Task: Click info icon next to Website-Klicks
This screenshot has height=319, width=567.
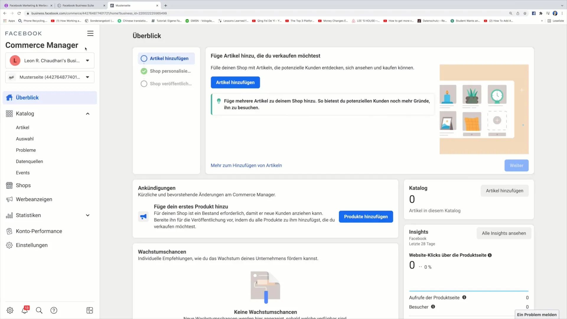Action: point(490,255)
